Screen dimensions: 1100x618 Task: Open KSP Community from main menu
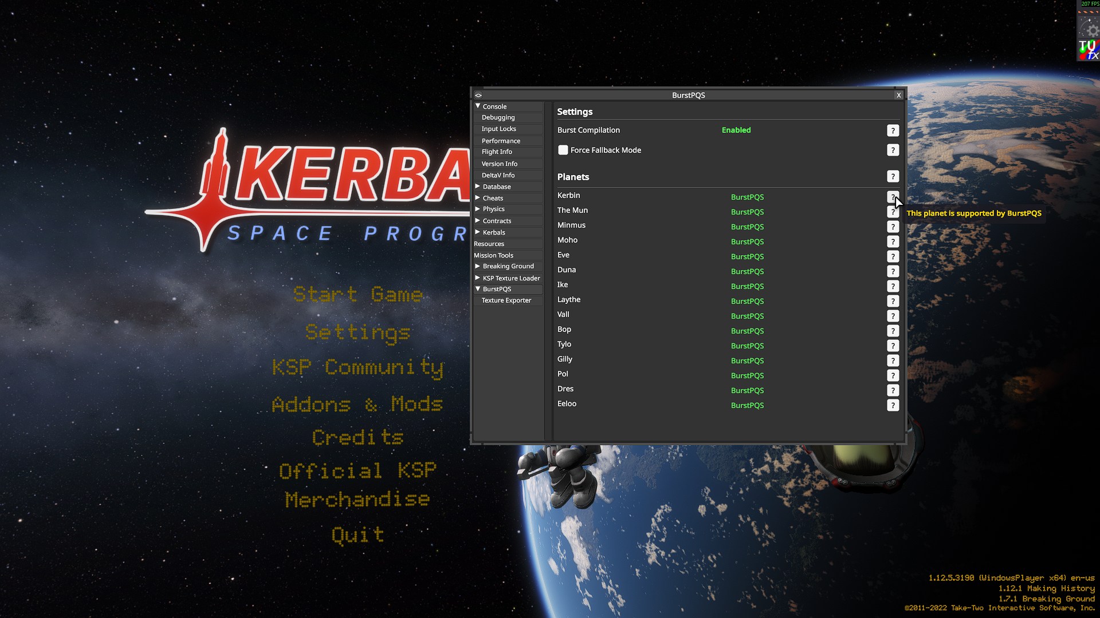(x=358, y=368)
